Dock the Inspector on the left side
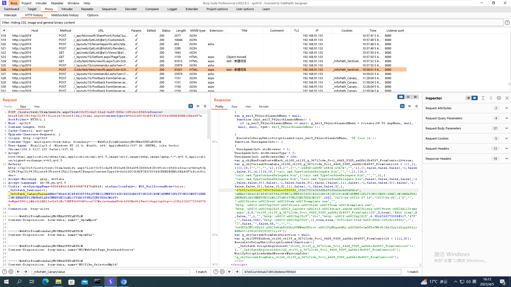Screen dimensions: 511x287 click(x=468, y=98)
